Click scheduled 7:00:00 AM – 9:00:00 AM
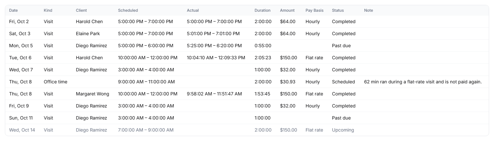This screenshot has height=141, width=494. click(146, 130)
